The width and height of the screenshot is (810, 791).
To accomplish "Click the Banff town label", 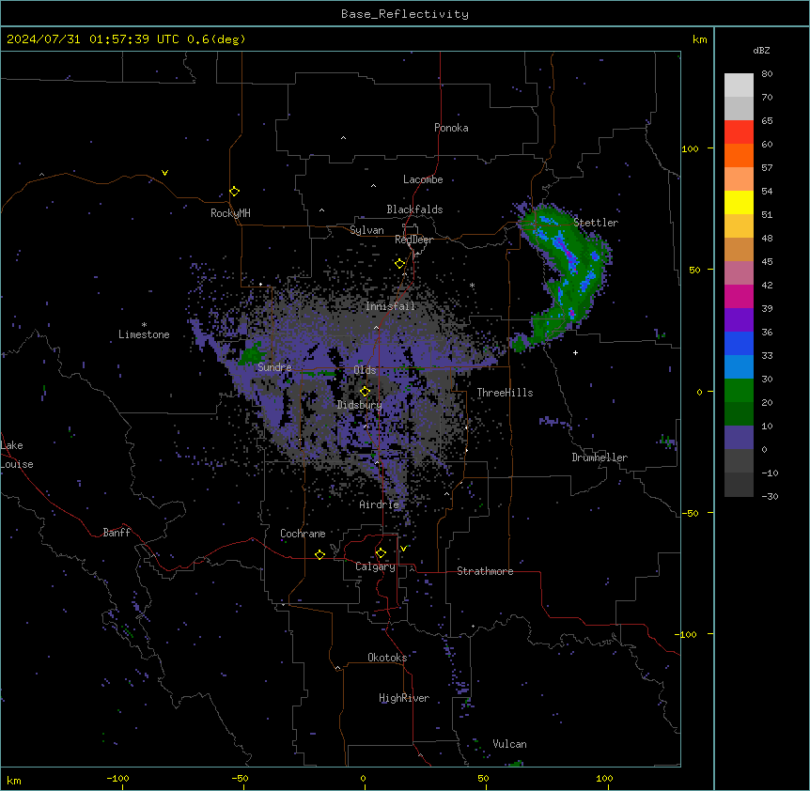I will point(117,533).
